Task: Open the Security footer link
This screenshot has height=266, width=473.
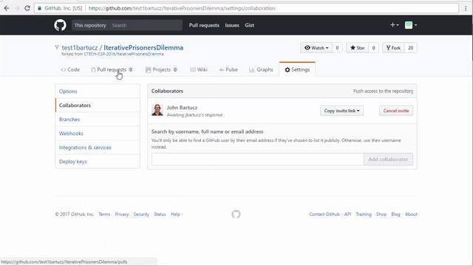Action: click(141, 214)
